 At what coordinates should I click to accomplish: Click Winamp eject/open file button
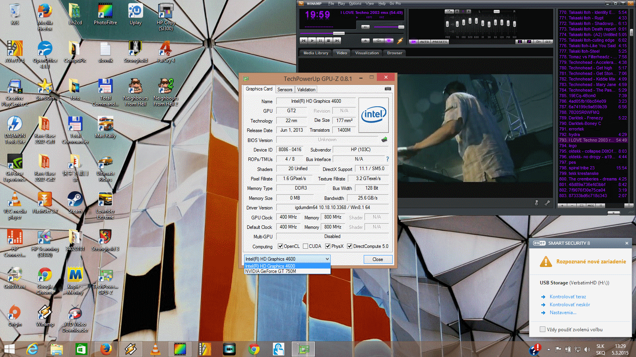(x=366, y=40)
